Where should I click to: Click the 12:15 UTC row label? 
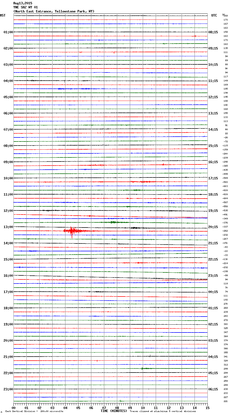(x=213, y=97)
